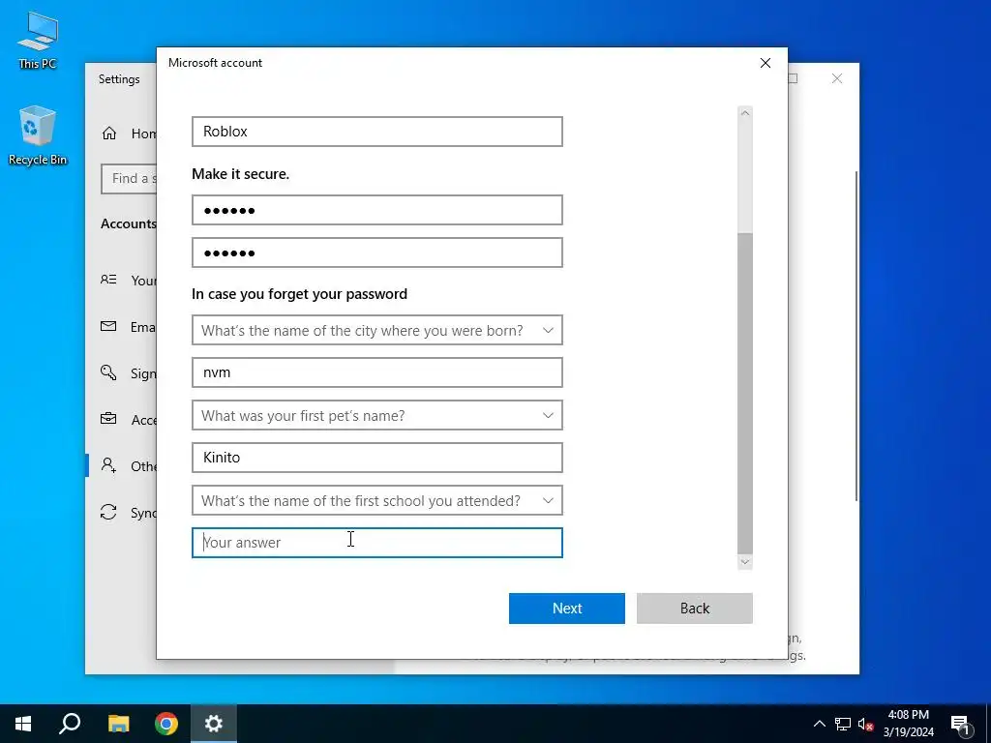Click the dialog vertical scrollbar thumb

click(745, 393)
